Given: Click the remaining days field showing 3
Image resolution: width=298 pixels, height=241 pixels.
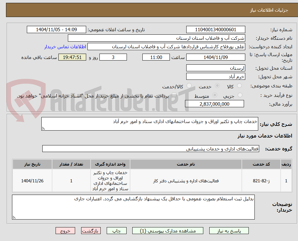Looking at the screenshot, I should pos(113,57).
